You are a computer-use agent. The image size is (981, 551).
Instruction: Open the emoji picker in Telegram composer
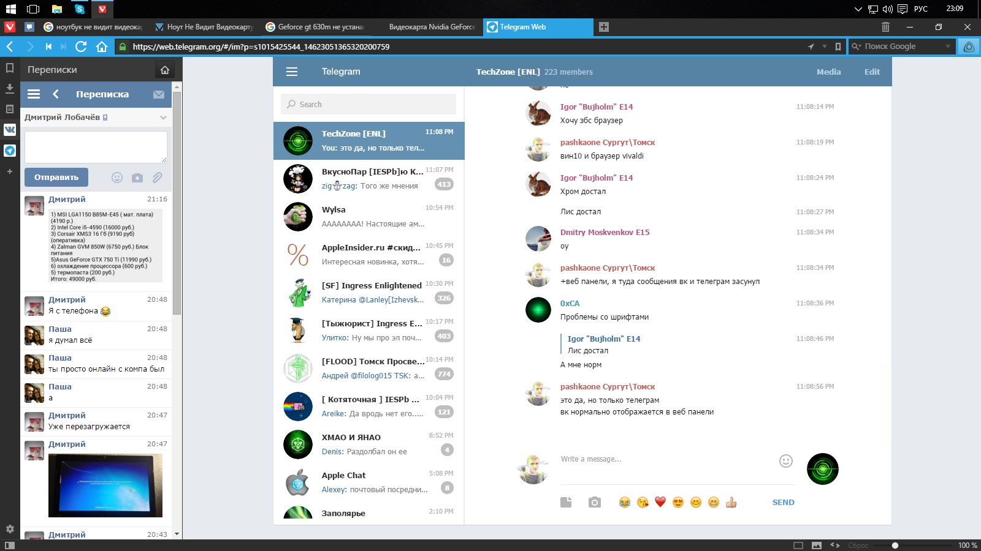[786, 461]
